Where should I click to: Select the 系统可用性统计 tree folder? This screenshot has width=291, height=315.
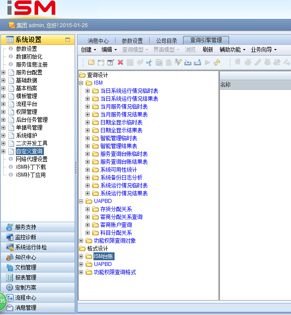click(x=119, y=170)
